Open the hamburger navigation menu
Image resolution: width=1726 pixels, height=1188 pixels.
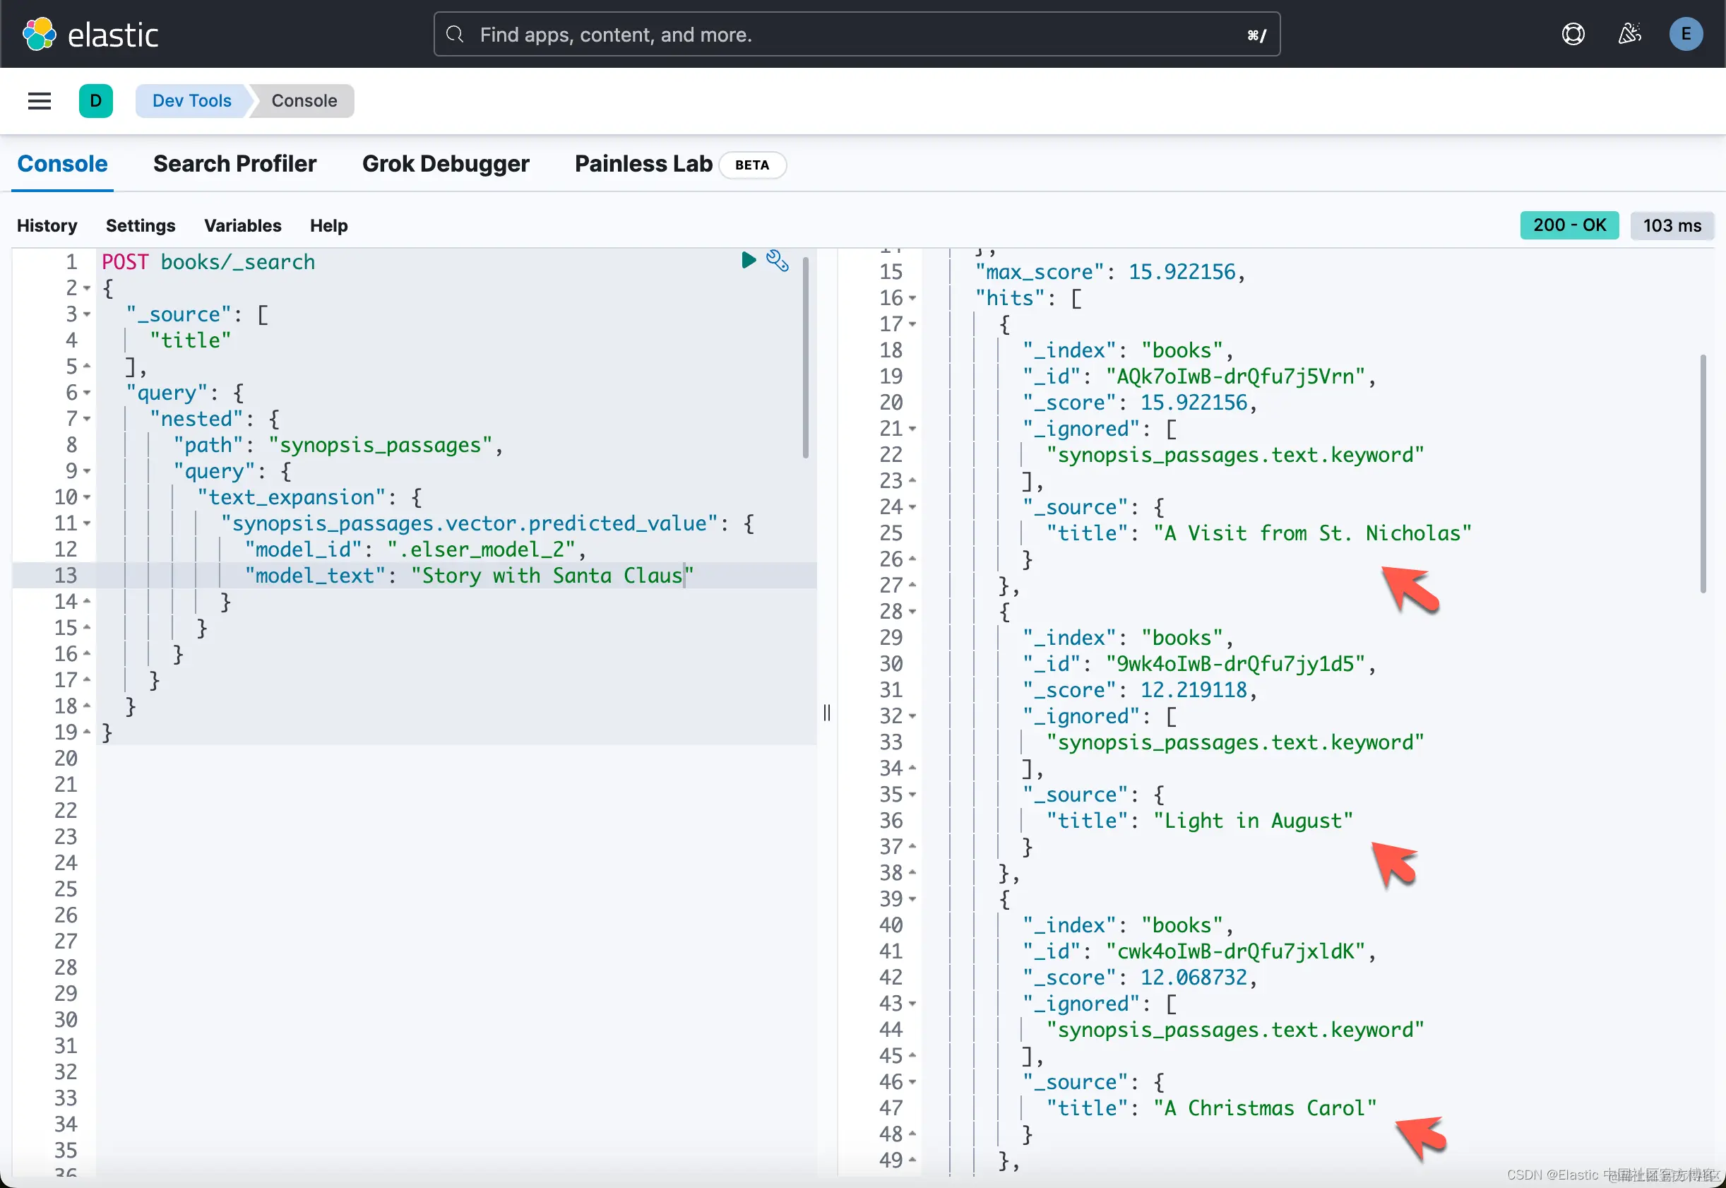click(40, 101)
